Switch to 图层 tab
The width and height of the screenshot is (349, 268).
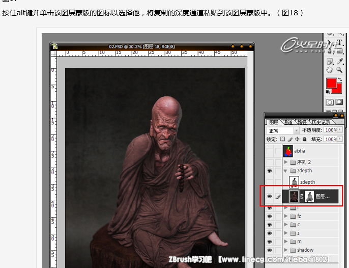pyautogui.click(x=274, y=122)
